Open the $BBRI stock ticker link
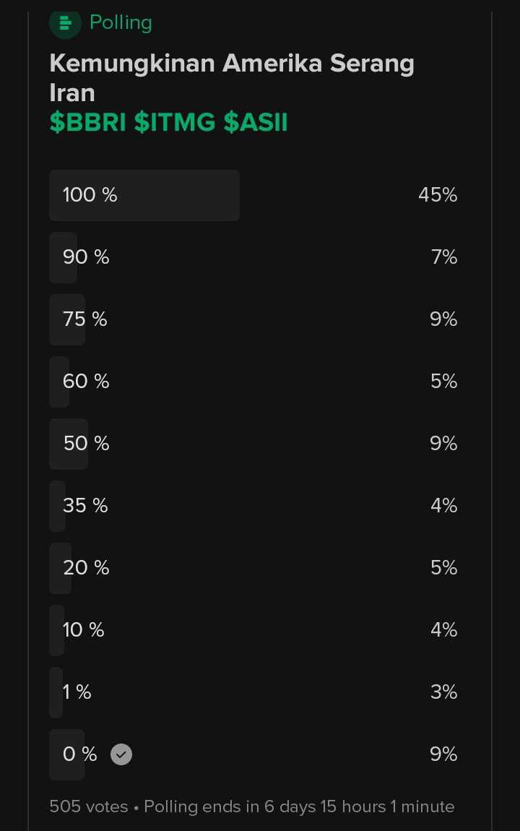This screenshot has height=831, width=520. 88,123
